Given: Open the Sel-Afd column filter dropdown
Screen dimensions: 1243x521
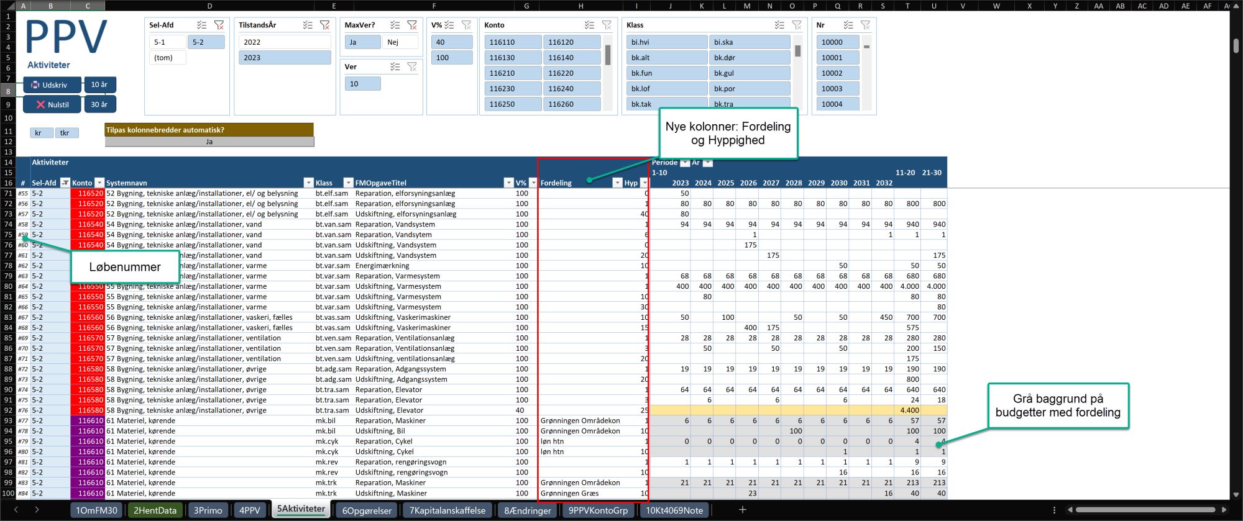Looking at the screenshot, I should point(65,183).
